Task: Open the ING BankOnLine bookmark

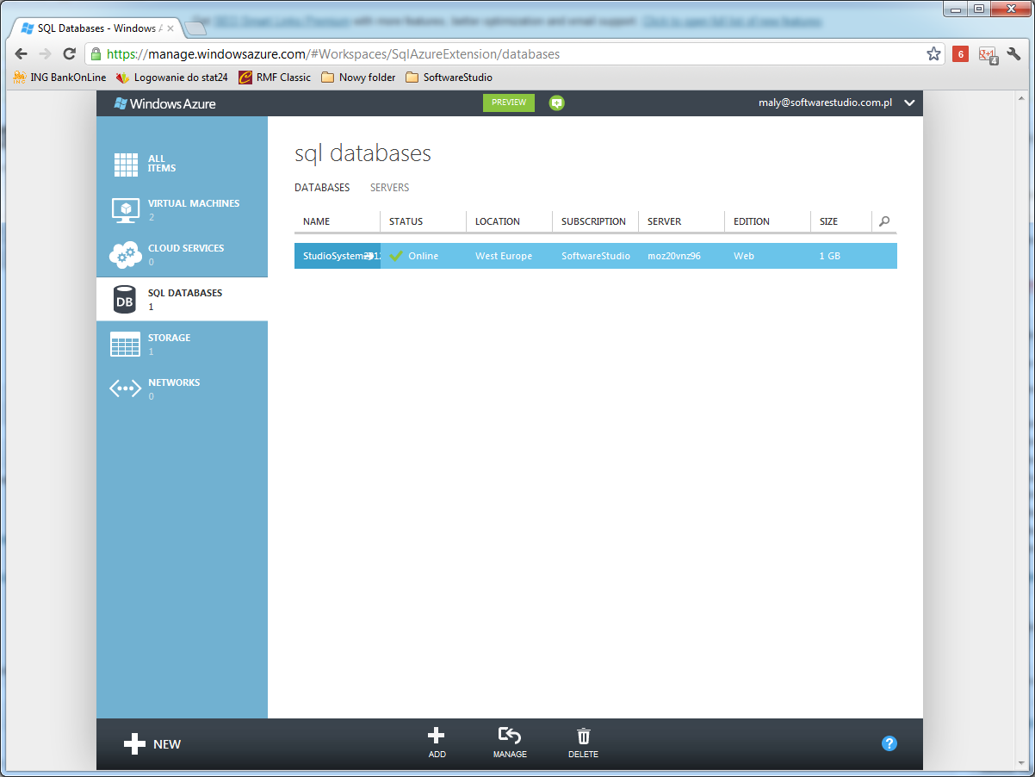Action: [x=59, y=78]
